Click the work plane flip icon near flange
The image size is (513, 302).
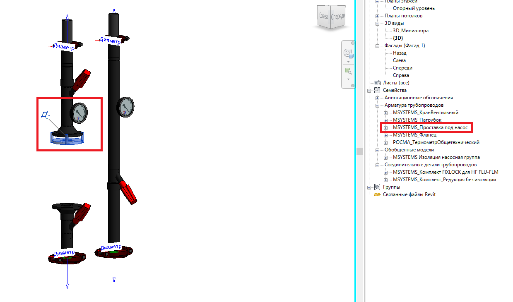coord(45,115)
